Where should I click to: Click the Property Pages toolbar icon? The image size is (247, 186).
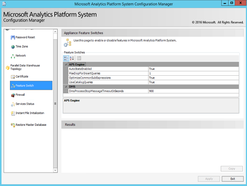[x=79, y=58]
